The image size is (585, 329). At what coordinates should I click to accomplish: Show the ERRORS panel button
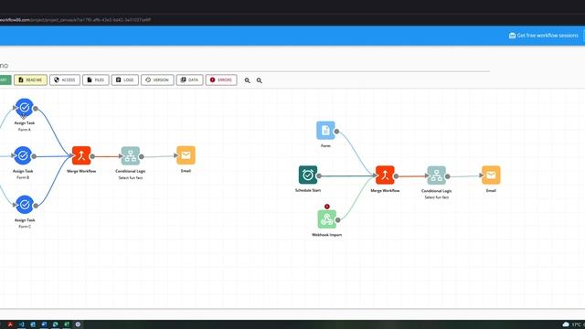pos(221,80)
